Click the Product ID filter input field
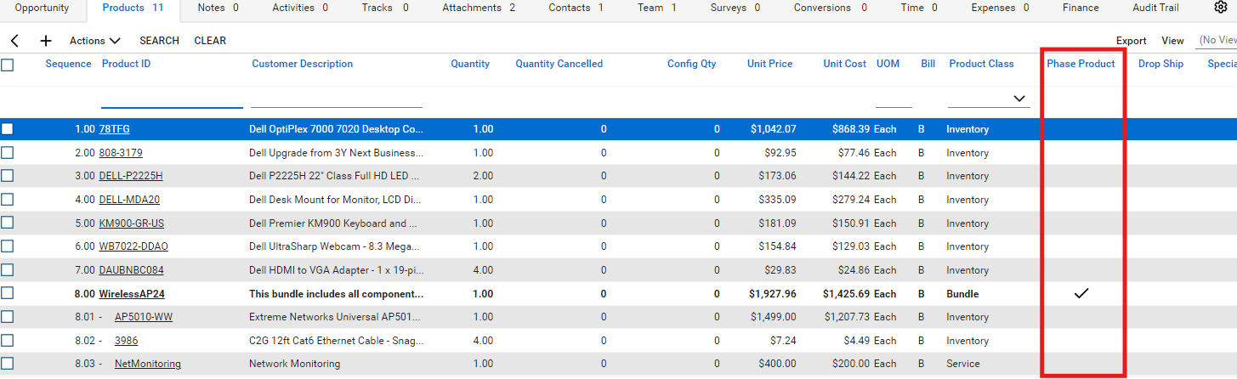Screen dimensions: 1237x379 tap(172, 99)
